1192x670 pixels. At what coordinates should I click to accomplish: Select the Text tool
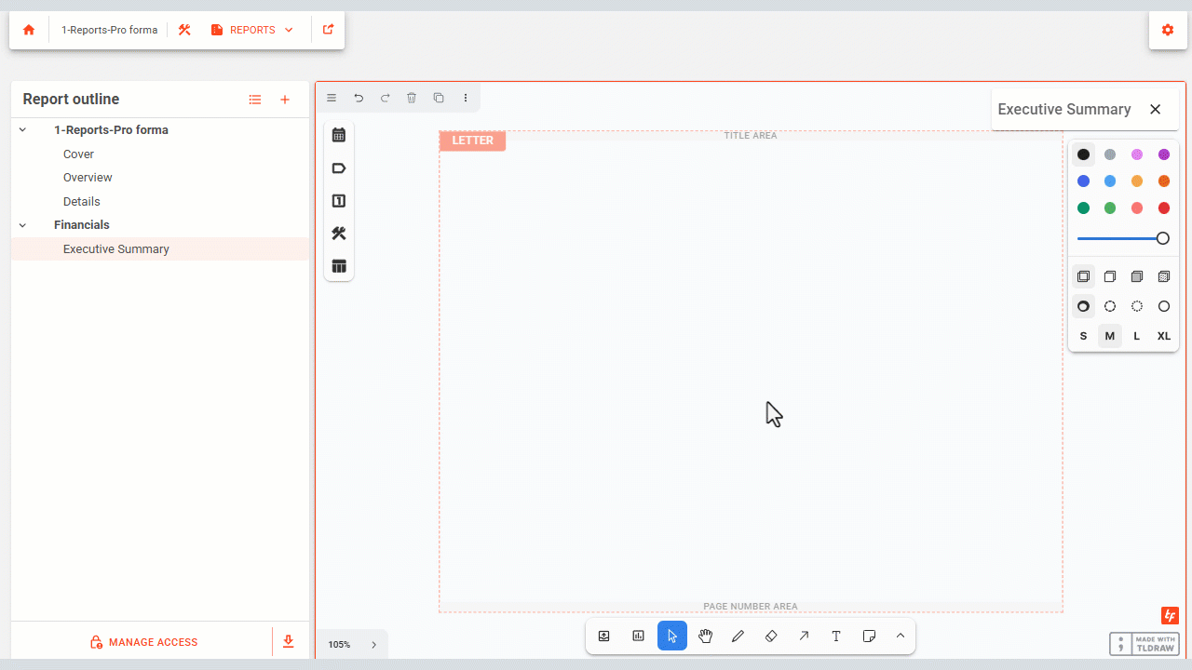[835, 636]
